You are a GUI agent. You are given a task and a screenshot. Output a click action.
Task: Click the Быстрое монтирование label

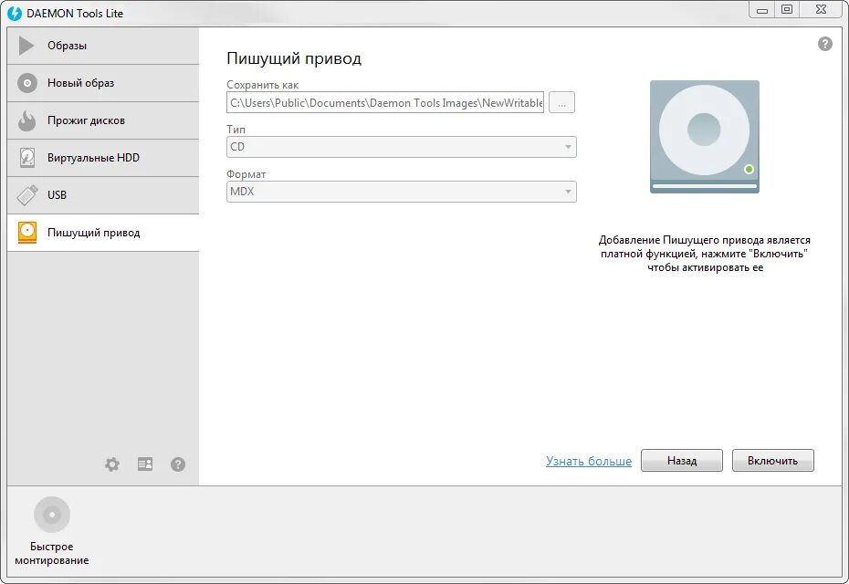point(52,553)
